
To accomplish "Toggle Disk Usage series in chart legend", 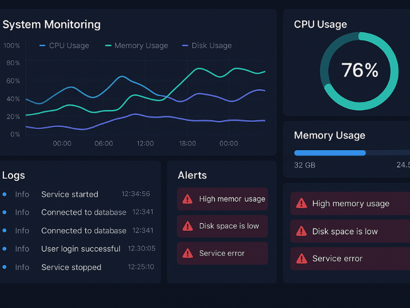I will tap(206, 46).
